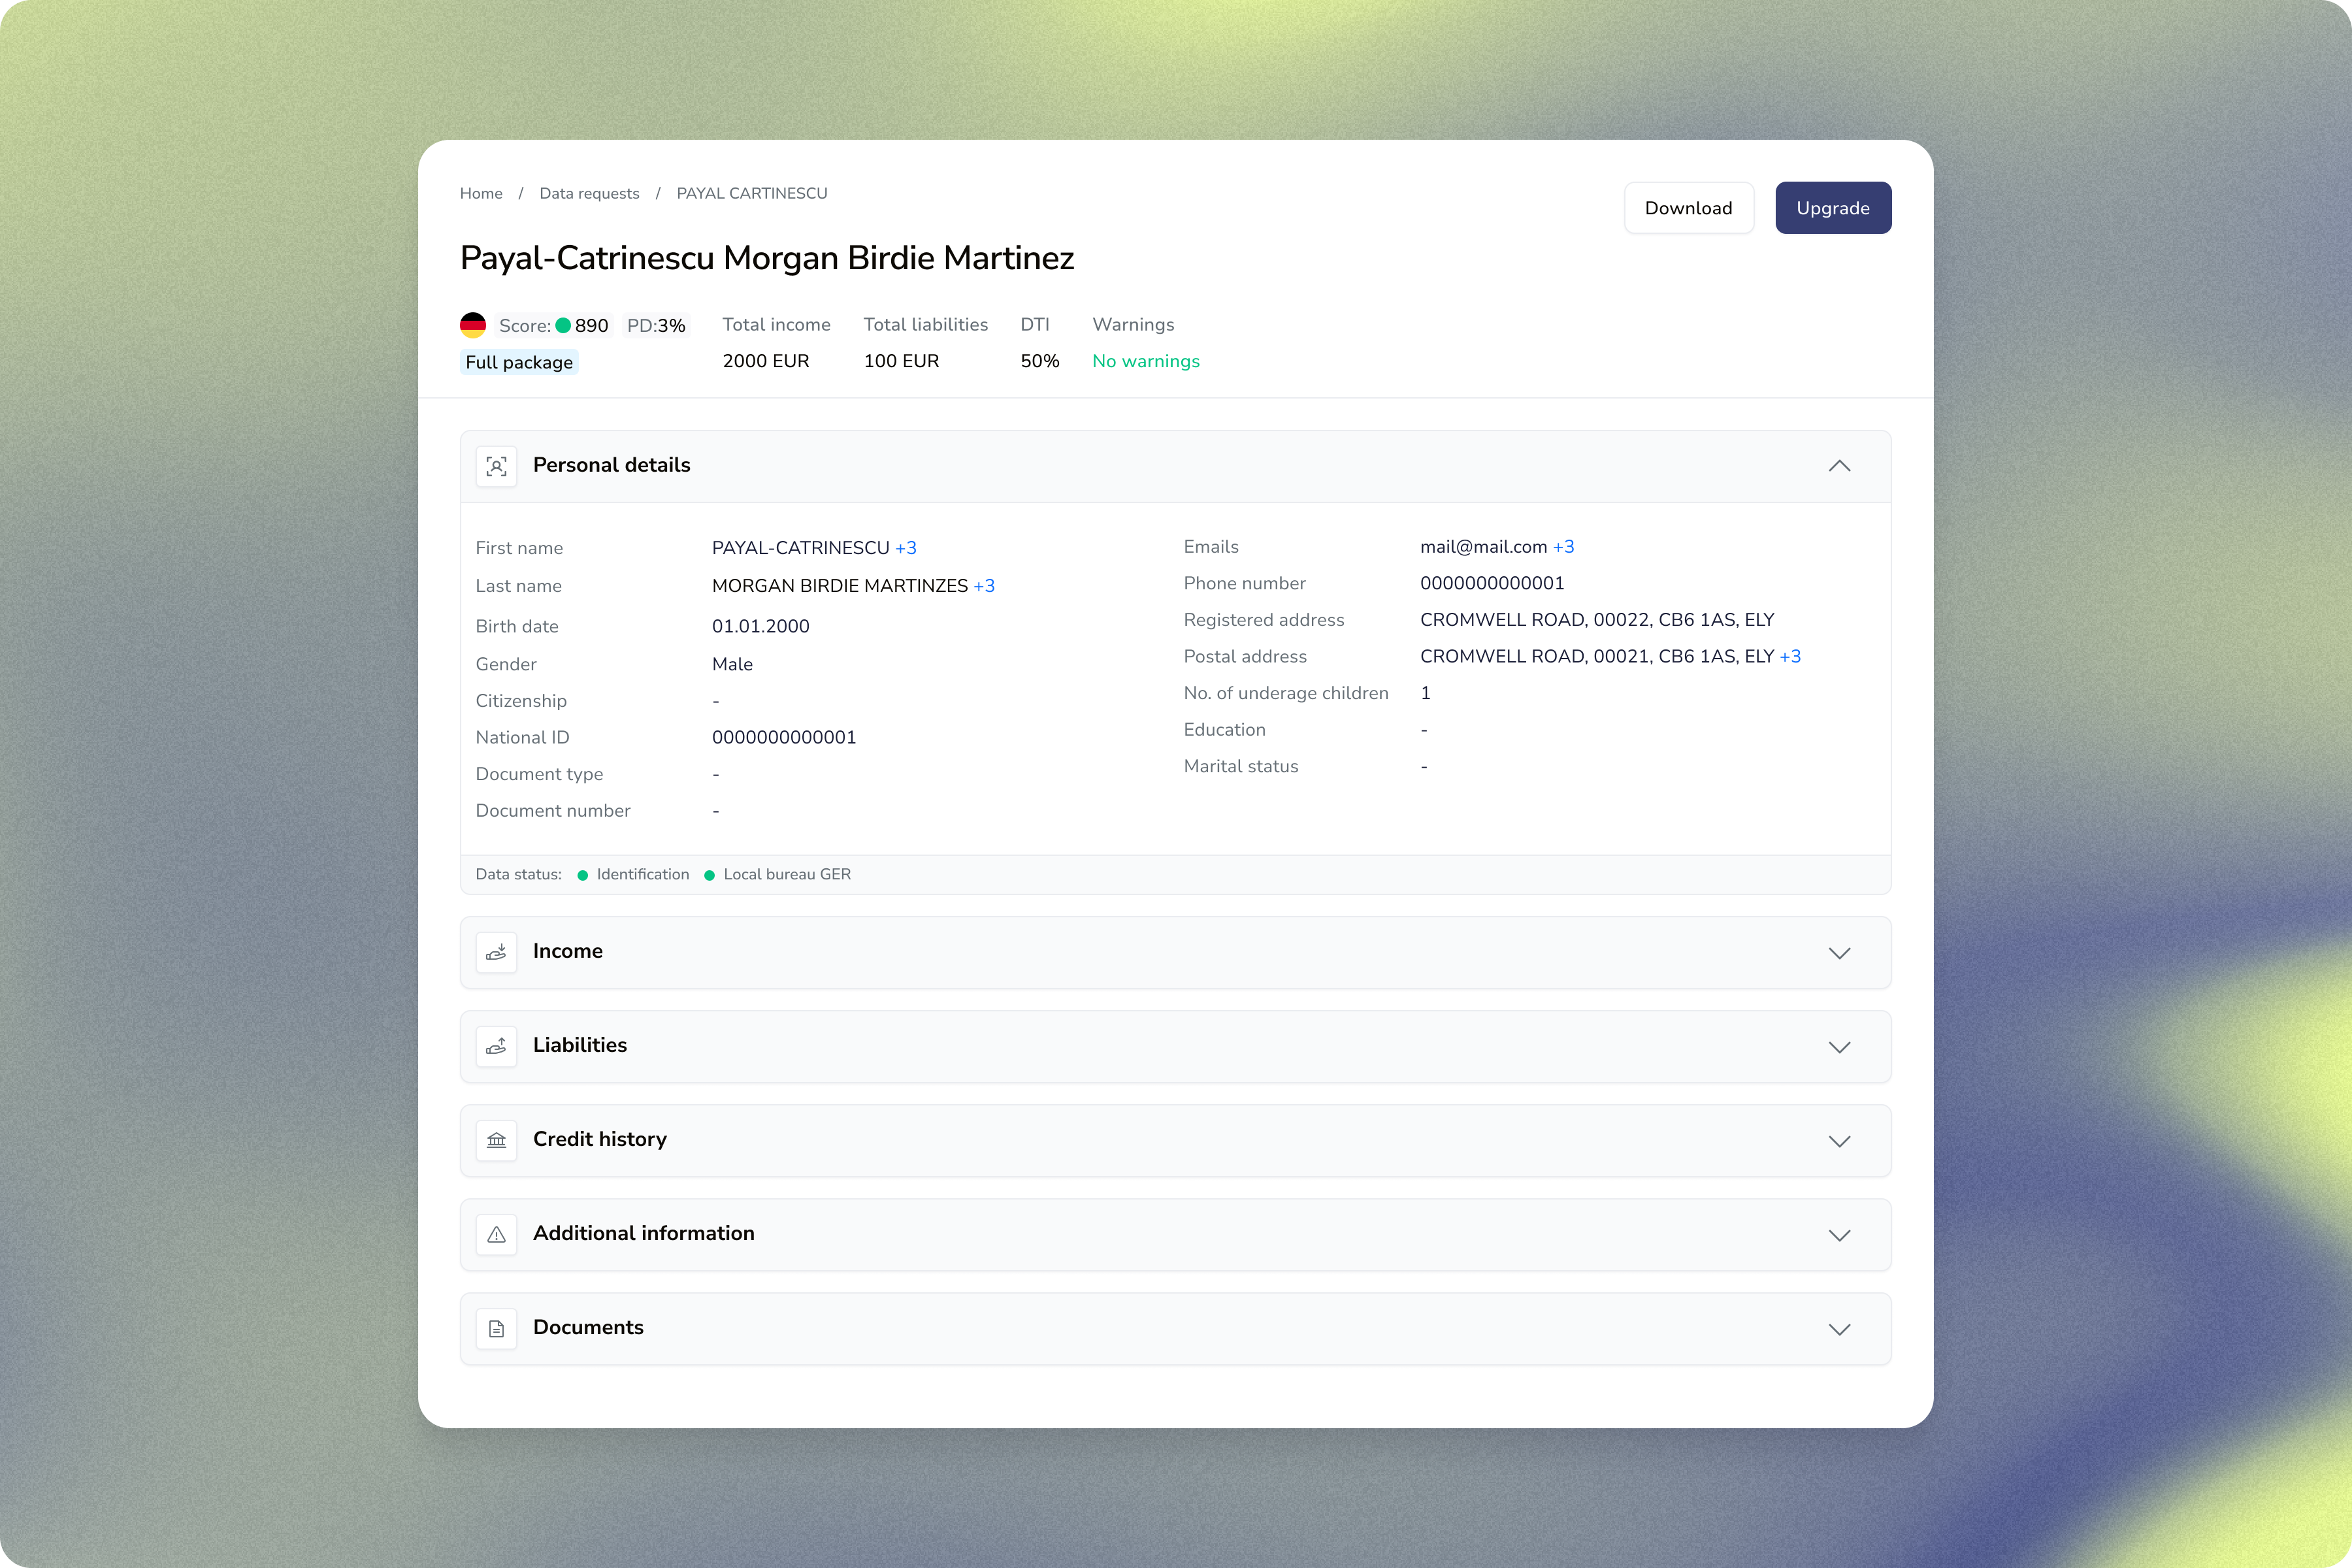
Task: Click the Full package badge
Action: (519, 362)
